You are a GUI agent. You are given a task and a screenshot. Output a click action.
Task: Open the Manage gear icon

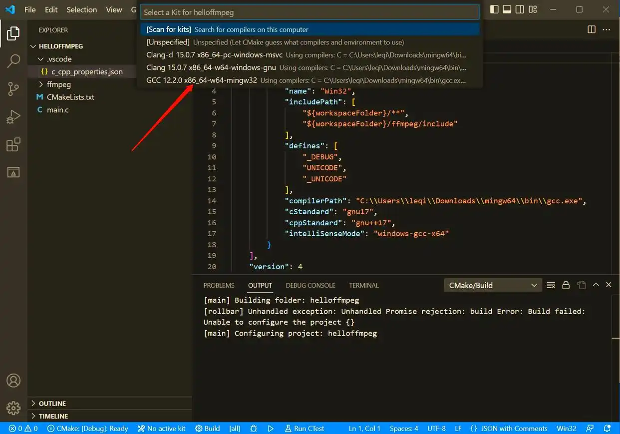[13, 408]
